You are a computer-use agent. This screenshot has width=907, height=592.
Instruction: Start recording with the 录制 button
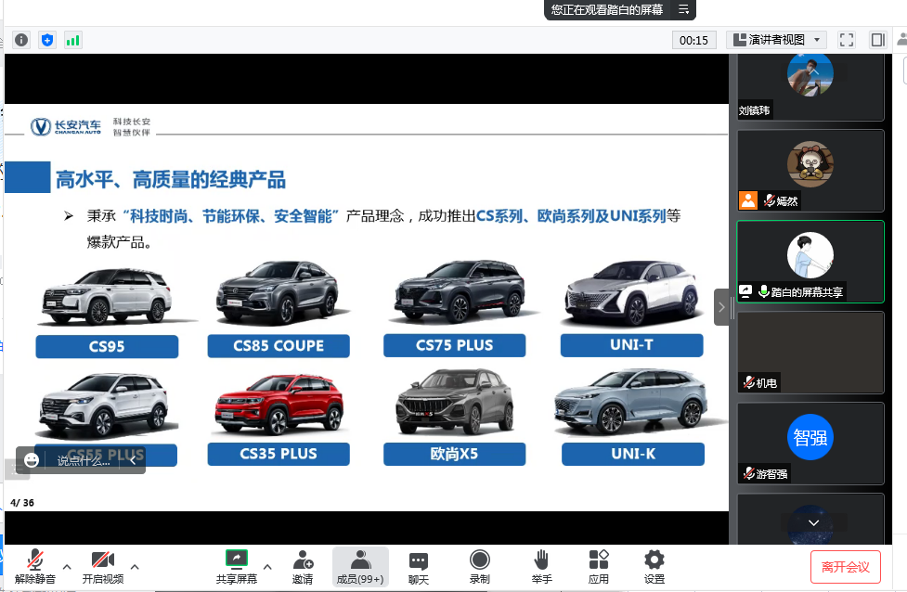(x=479, y=566)
